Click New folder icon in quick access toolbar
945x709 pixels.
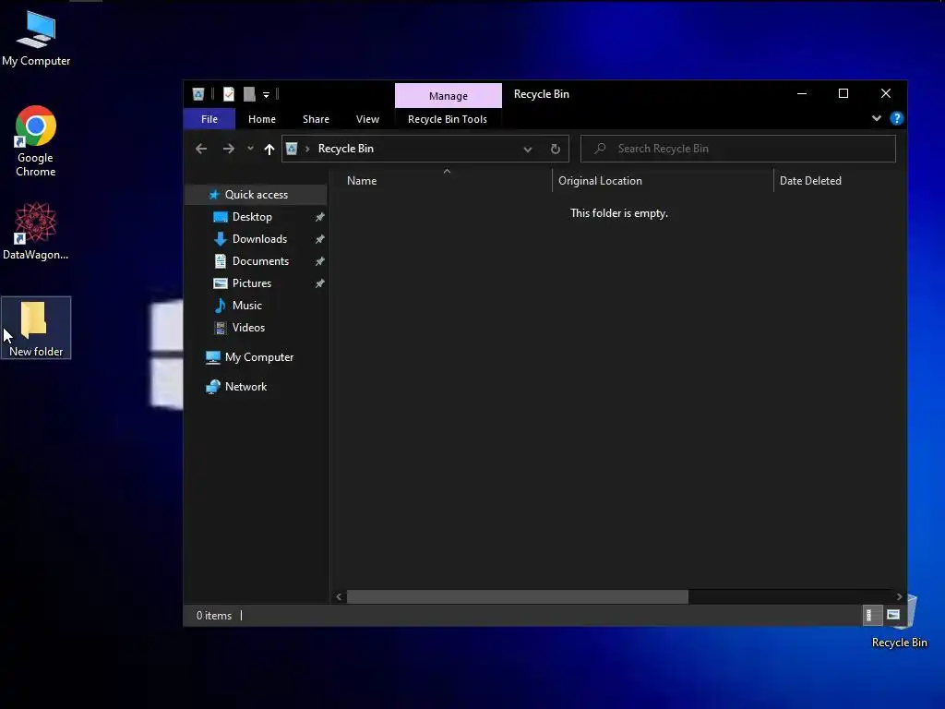click(x=249, y=94)
